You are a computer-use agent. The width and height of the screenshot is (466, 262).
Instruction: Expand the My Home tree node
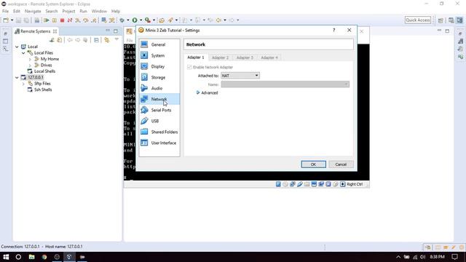[x=30, y=59]
